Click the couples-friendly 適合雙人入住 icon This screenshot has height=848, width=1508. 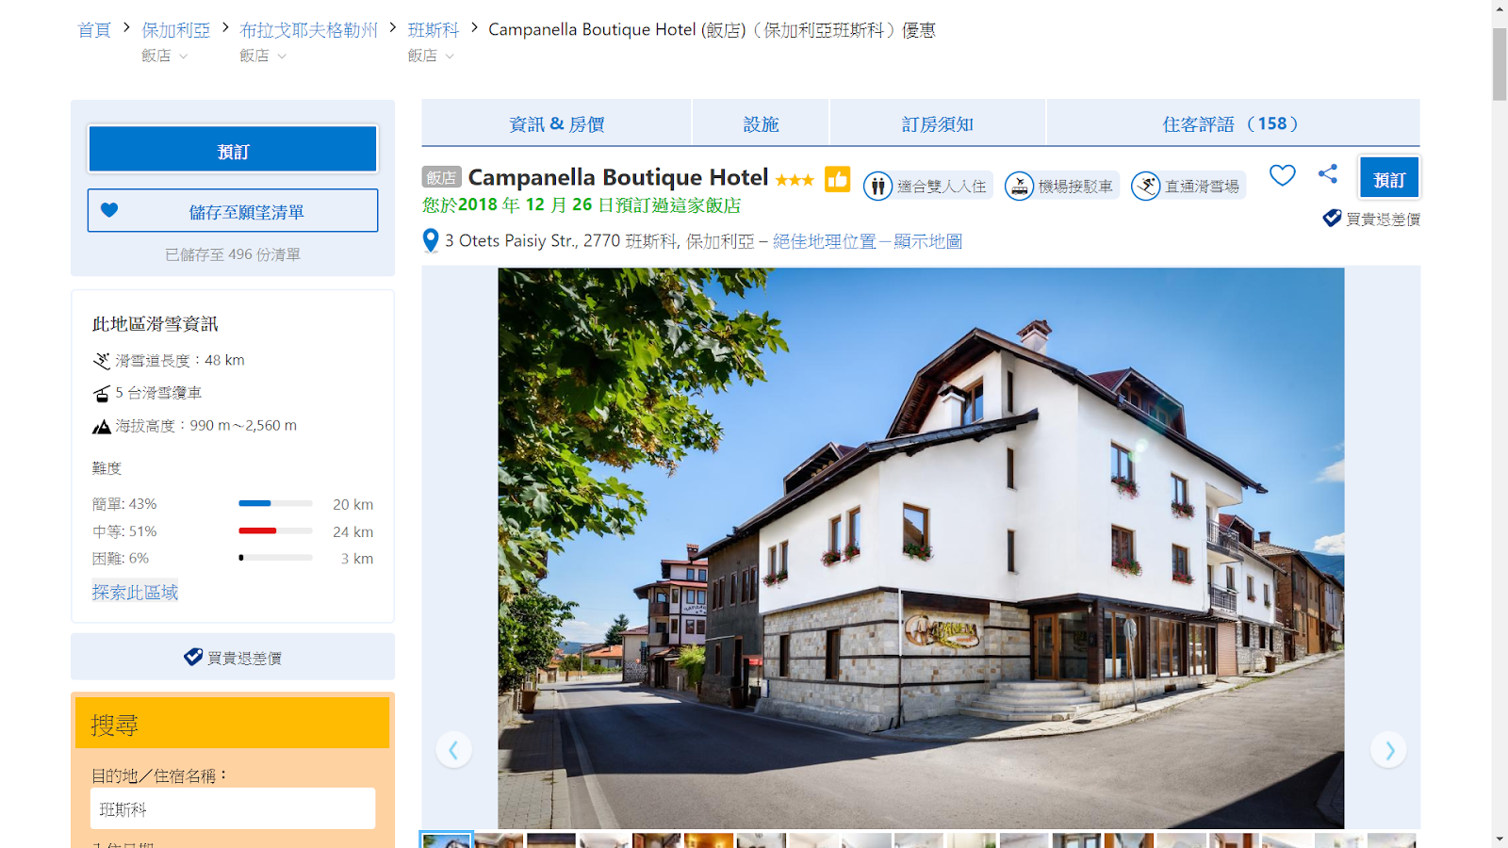(877, 186)
